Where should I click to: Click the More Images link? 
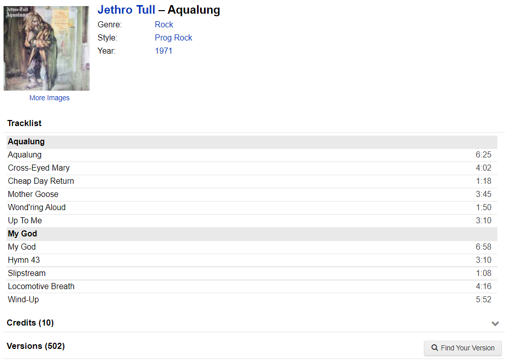[49, 98]
